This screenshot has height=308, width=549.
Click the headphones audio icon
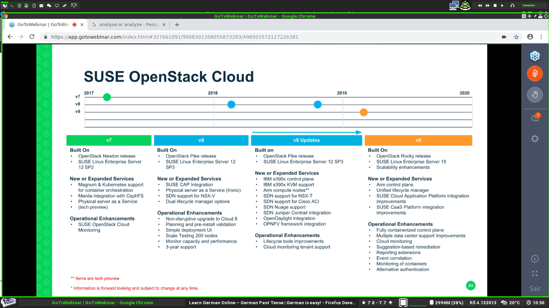pyautogui.click(x=512, y=5)
